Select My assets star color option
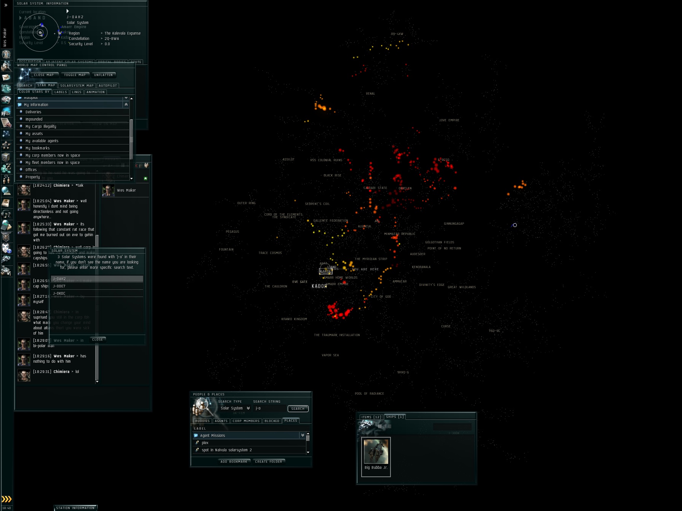The height and width of the screenshot is (511, 682). coord(73,133)
